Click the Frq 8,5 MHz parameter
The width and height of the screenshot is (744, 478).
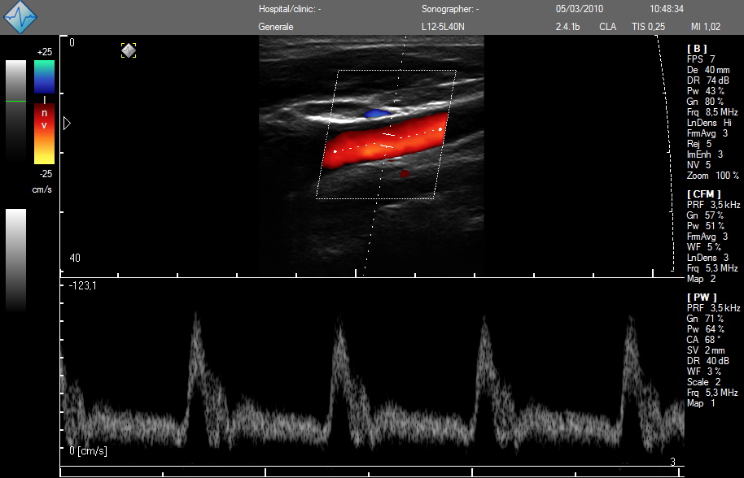pos(712,112)
